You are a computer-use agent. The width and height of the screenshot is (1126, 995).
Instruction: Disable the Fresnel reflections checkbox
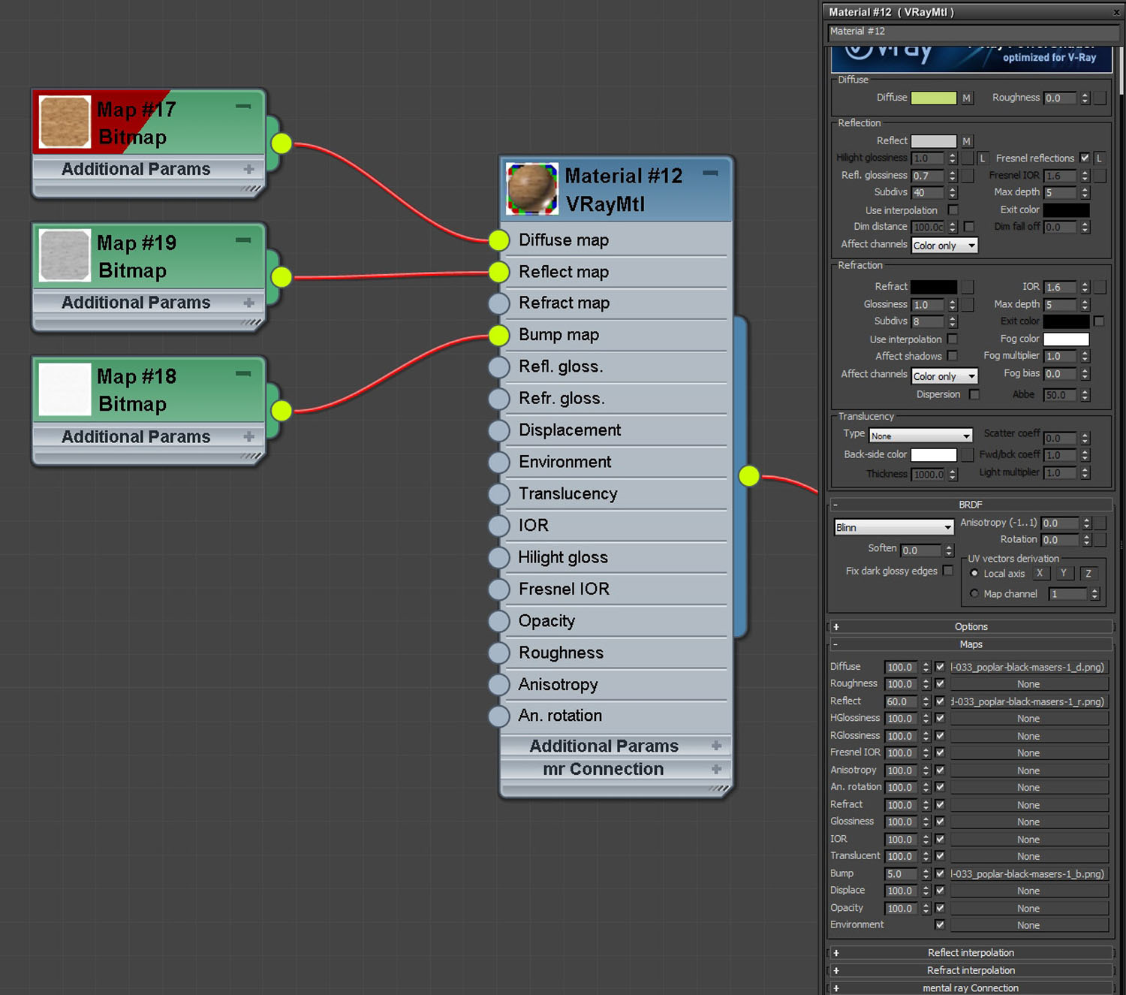click(1085, 158)
